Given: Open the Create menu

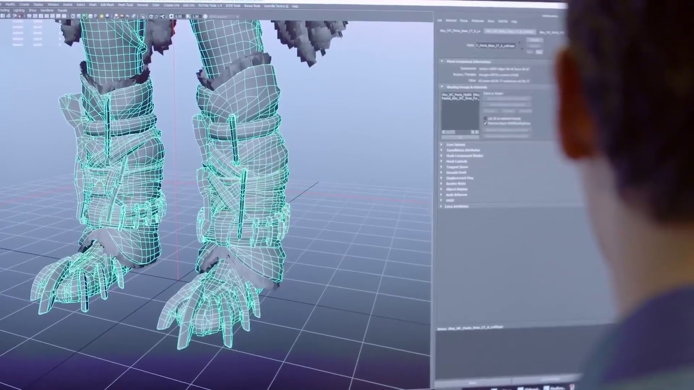Looking at the screenshot, I should point(24,4).
